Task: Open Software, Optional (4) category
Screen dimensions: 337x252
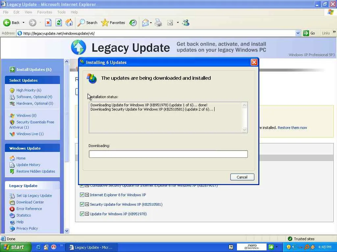Action: tap(34, 97)
